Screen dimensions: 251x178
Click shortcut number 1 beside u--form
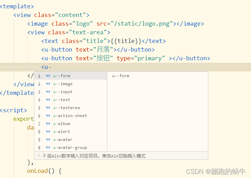39,76
